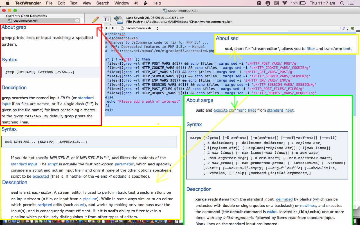Click the 'if [ ! -z "$1" ]; then' line

[127, 59]
